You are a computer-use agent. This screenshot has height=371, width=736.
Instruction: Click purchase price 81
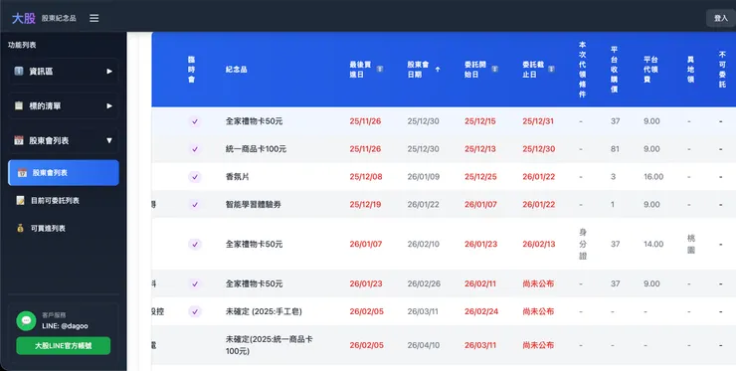pos(615,149)
